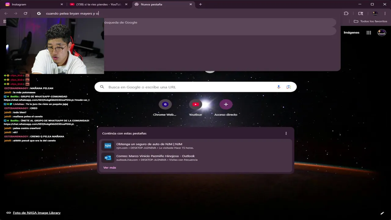Select the 'Búsqueda de Google' suggestion
Screen dimensions: 391x220
(x=220, y=22)
